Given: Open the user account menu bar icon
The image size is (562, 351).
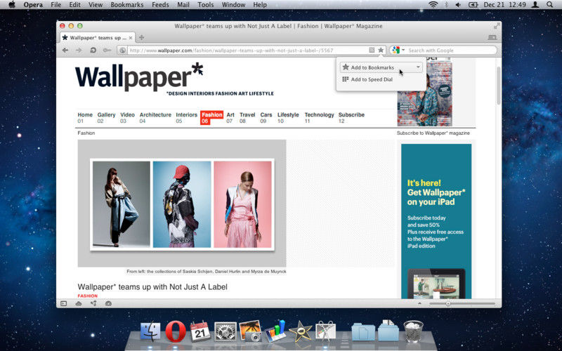Looking at the screenshot, I should [x=535, y=5].
